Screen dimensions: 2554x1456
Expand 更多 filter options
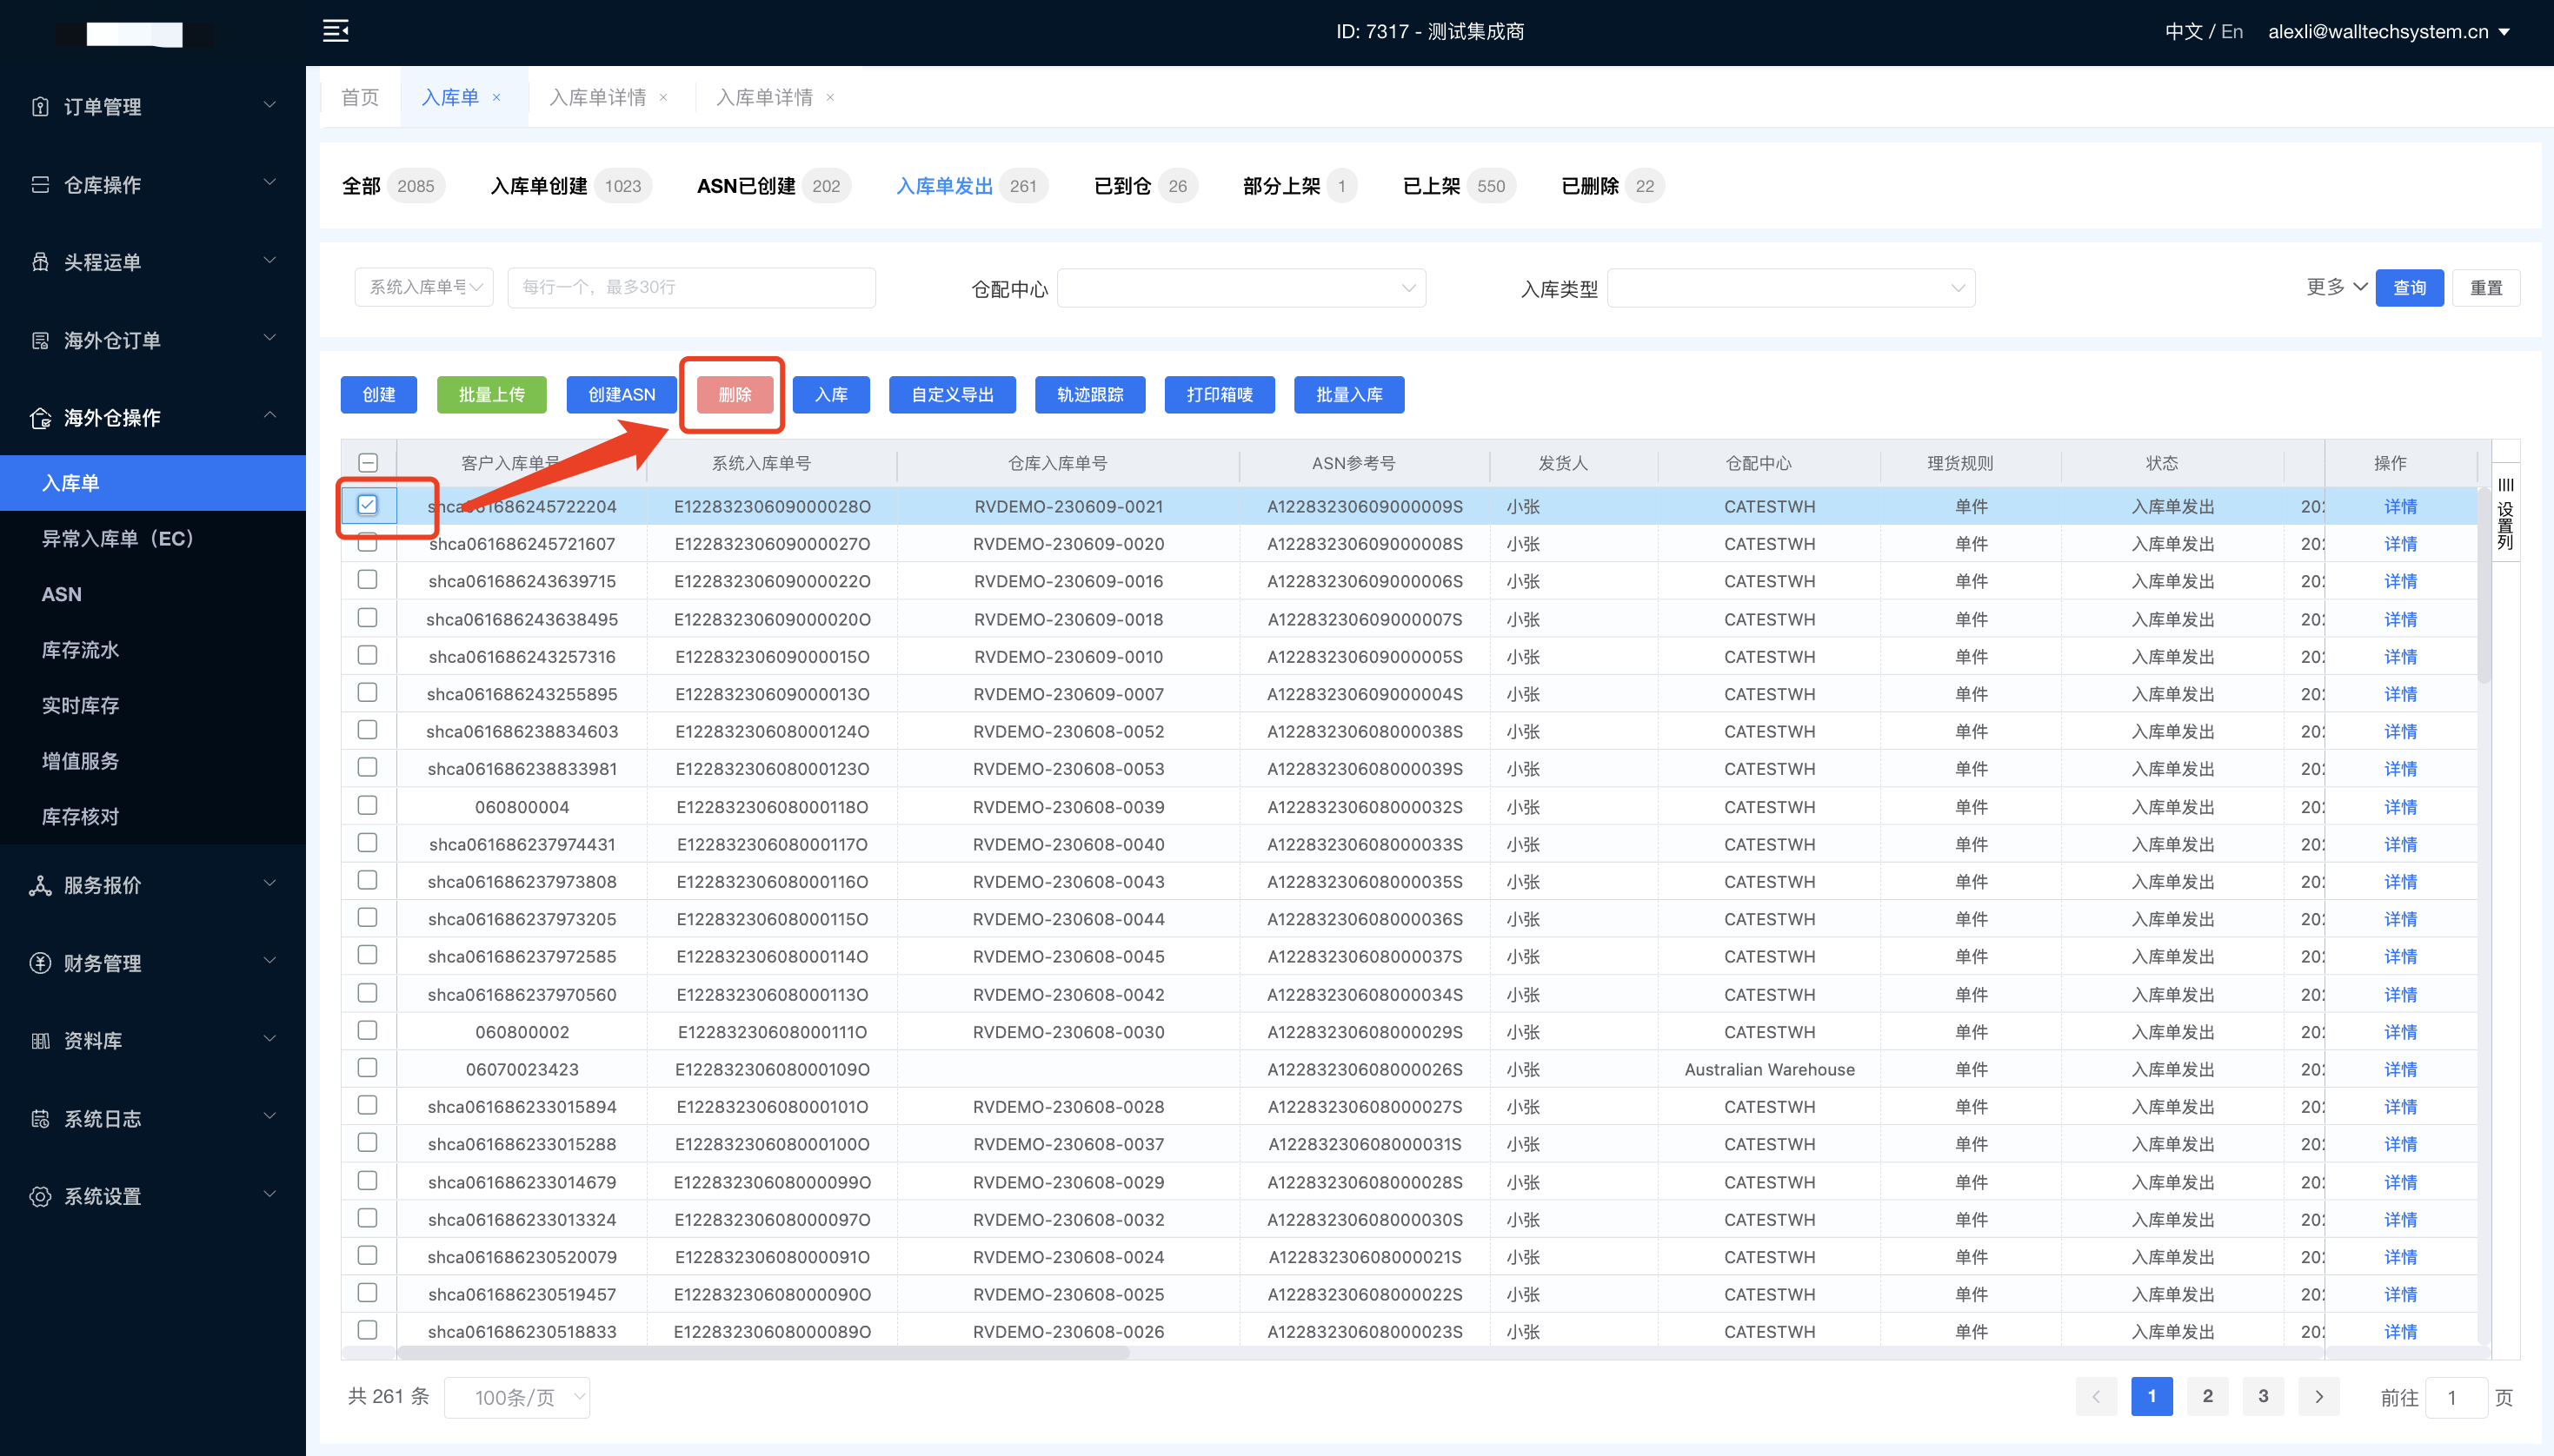(2337, 287)
